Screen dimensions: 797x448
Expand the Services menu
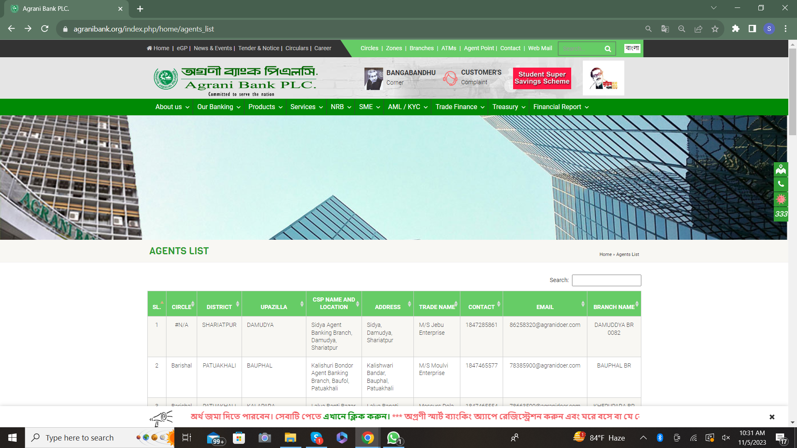[306, 107]
